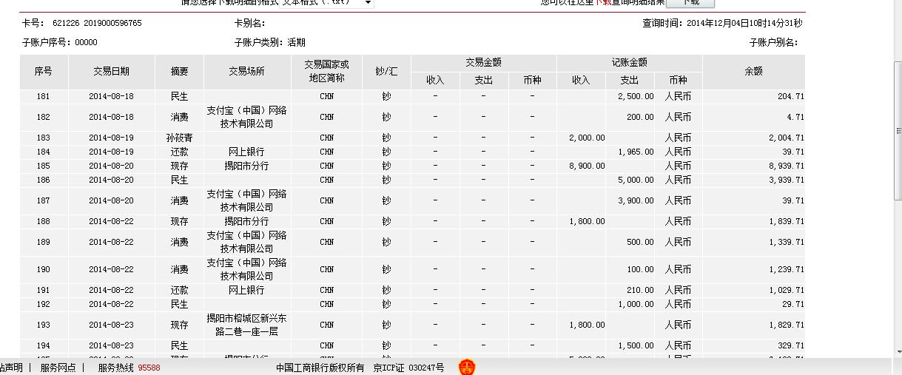Viewport: 902px width, 375px height.
Task: Click the 活期 sub-account type value
Action: [x=296, y=43]
